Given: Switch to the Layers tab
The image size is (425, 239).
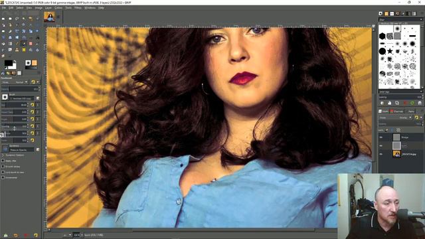Looking at the screenshot, I should coord(384,111).
